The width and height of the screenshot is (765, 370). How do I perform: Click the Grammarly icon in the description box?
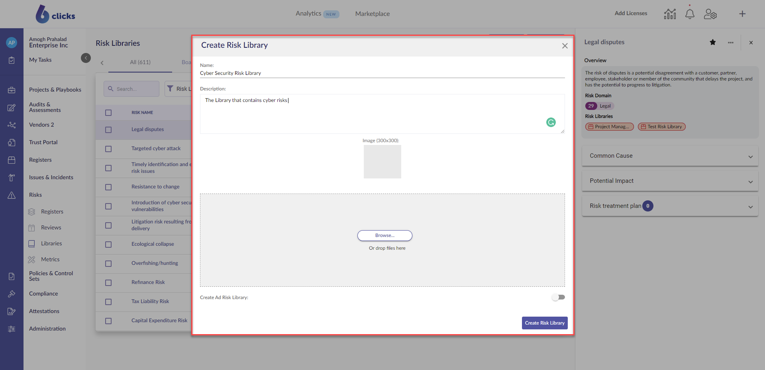(x=551, y=122)
